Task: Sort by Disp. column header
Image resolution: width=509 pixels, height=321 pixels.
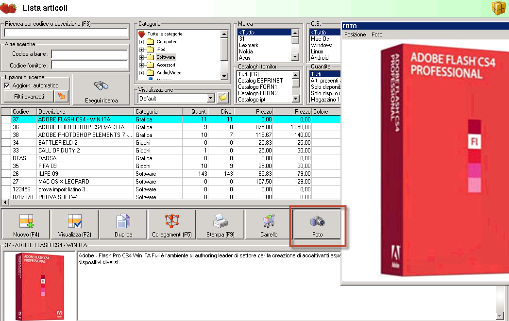Action: (221, 112)
